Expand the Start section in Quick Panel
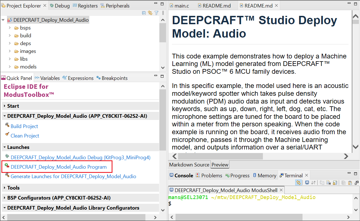Screen dimensions: 360x221 pos(5,106)
